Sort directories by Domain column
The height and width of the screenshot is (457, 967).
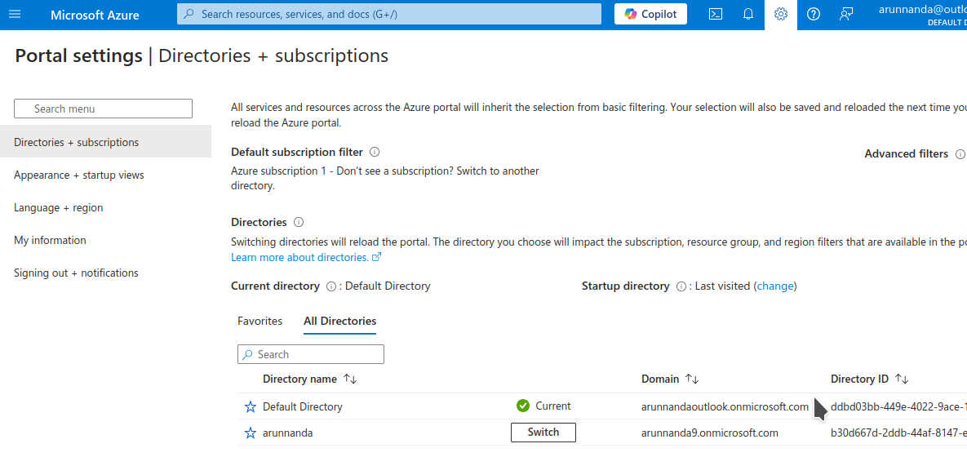[692, 379]
